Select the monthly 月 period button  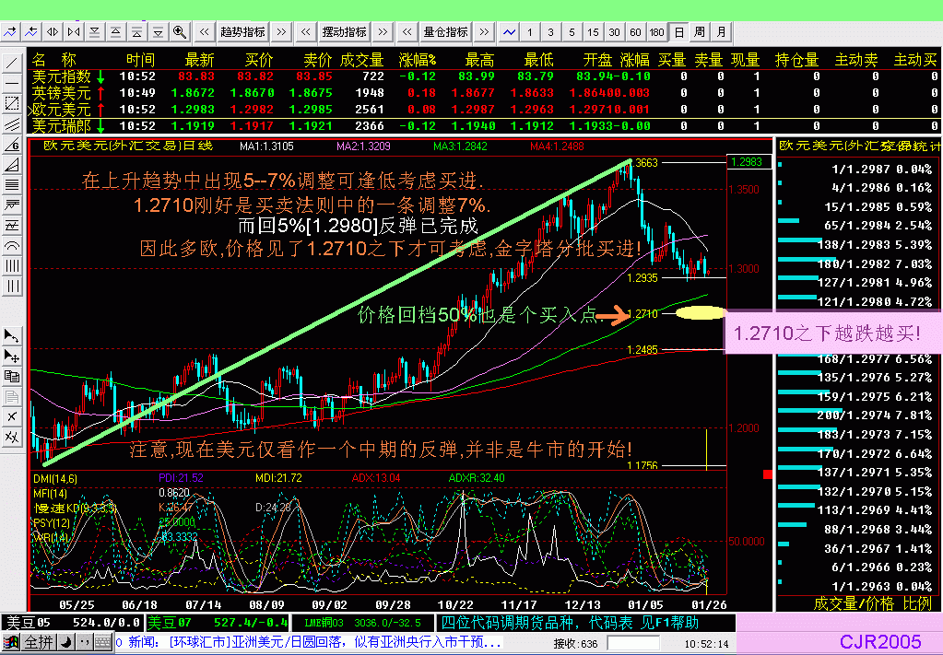721,32
